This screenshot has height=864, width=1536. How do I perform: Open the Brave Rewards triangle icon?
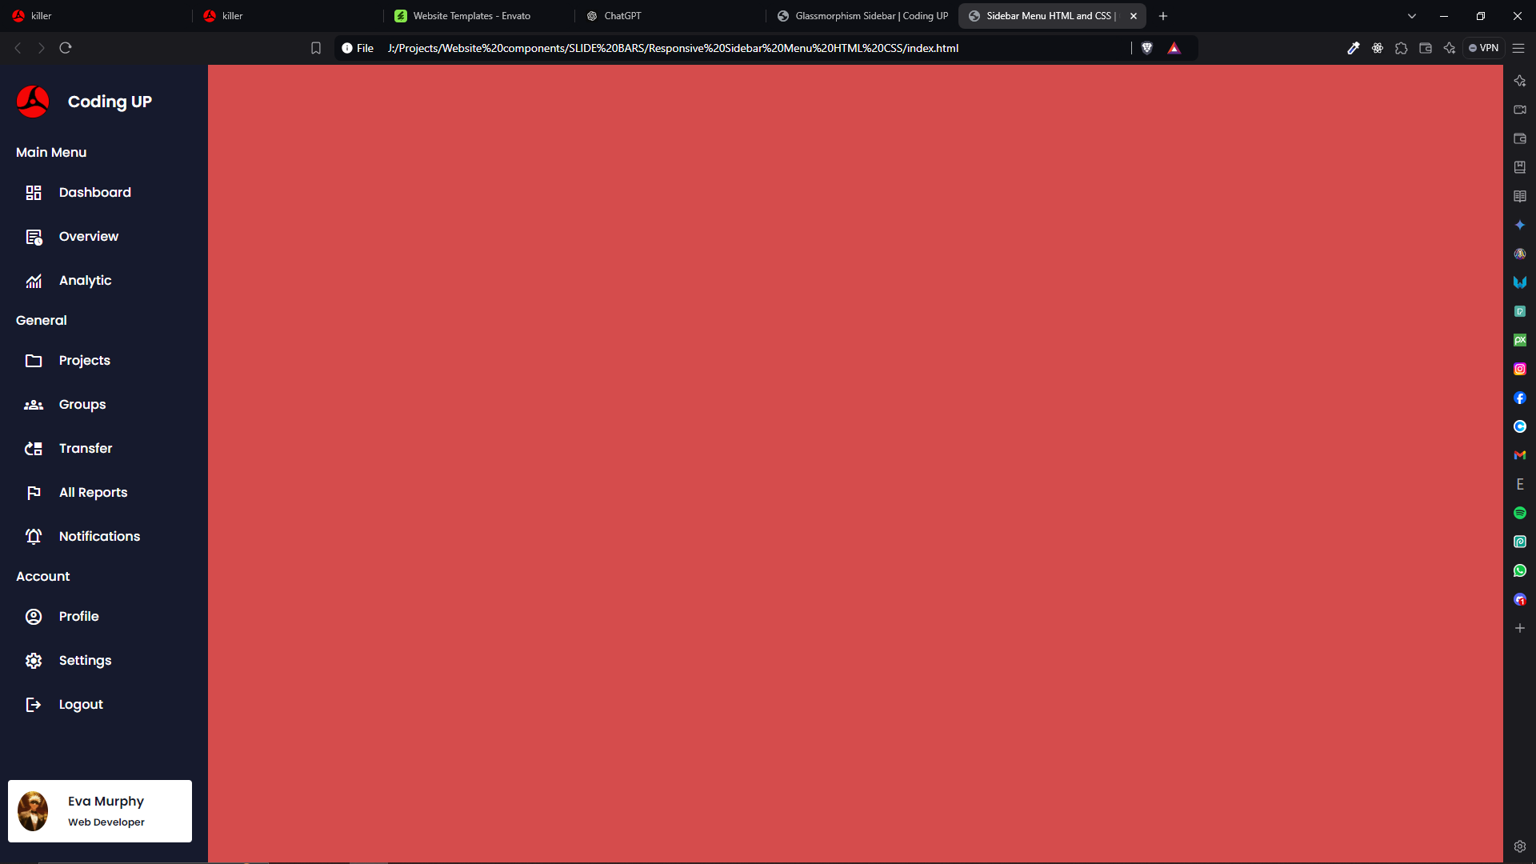pos(1174,48)
